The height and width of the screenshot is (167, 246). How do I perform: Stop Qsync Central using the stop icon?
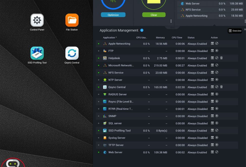[x=217, y=87]
